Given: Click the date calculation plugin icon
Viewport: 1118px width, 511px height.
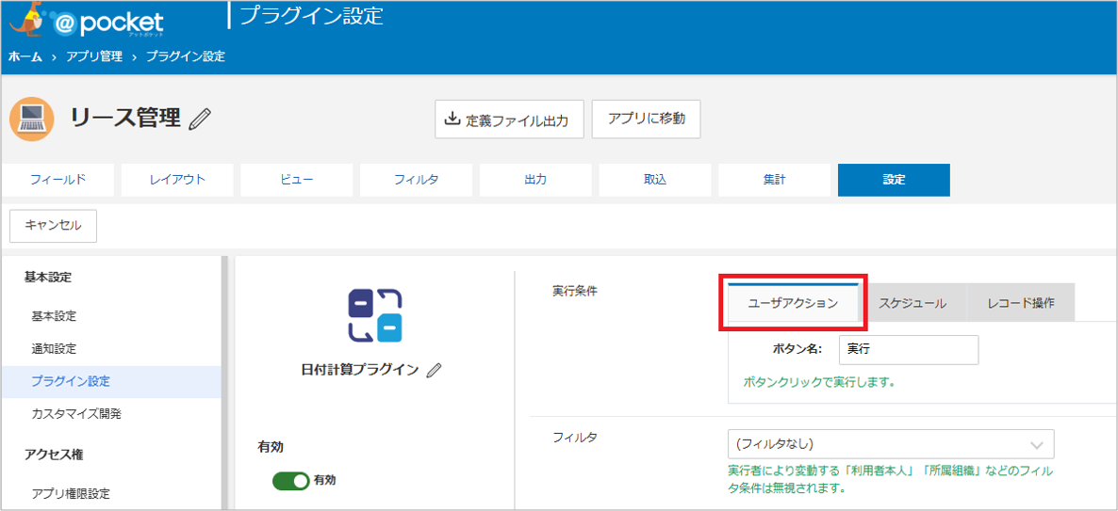Looking at the screenshot, I should 374,315.
